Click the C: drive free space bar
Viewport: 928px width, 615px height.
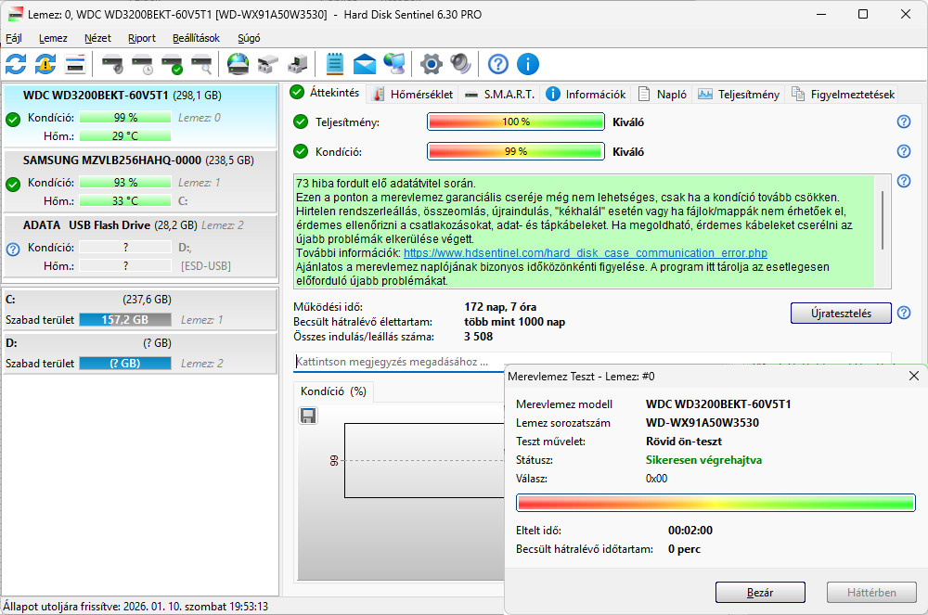[x=124, y=320]
